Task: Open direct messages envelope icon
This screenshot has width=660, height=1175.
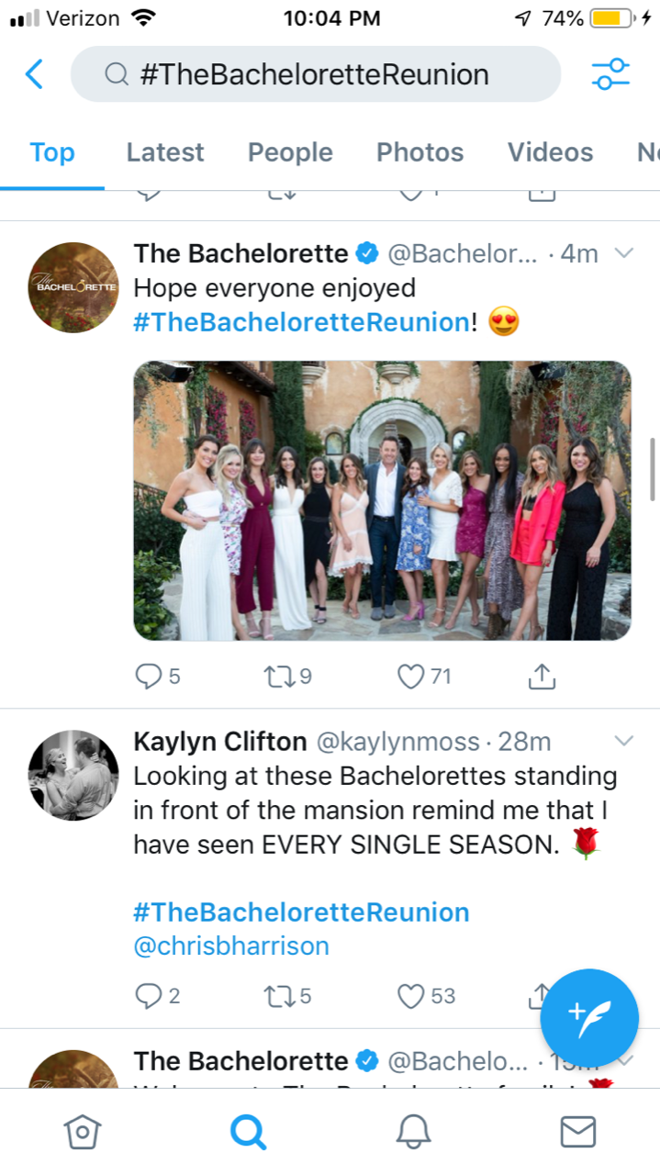Action: (577, 1132)
